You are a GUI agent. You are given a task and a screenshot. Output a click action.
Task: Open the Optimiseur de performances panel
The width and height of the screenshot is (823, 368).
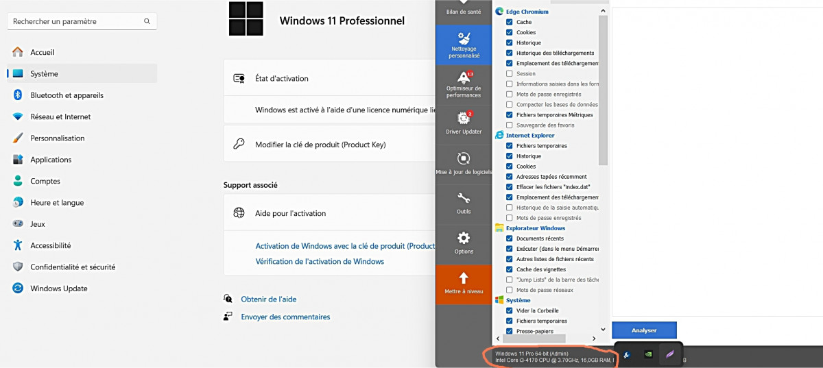464,84
